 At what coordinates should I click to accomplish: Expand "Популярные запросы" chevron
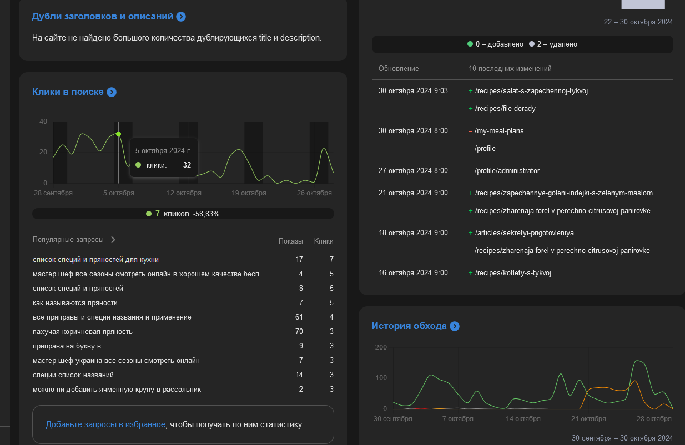tap(113, 240)
